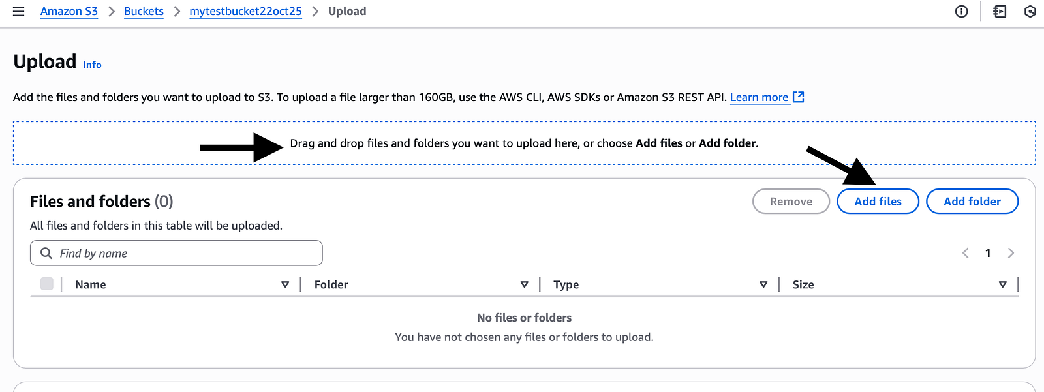Sort by the Folder column arrow
The height and width of the screenshot is (392, 1044).
(x=525, y=284)
